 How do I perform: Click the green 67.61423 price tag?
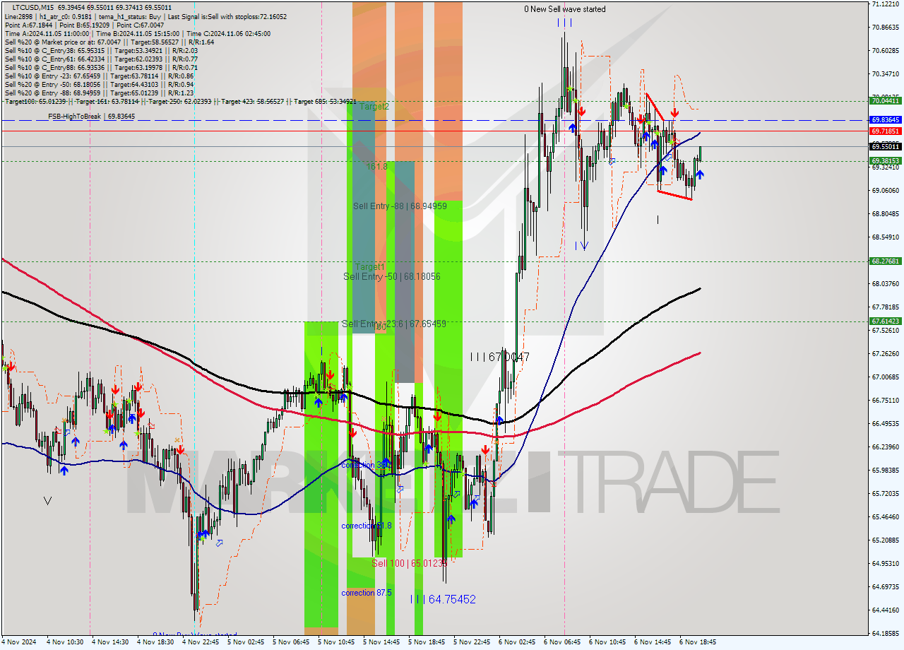[x=886, y=321]
